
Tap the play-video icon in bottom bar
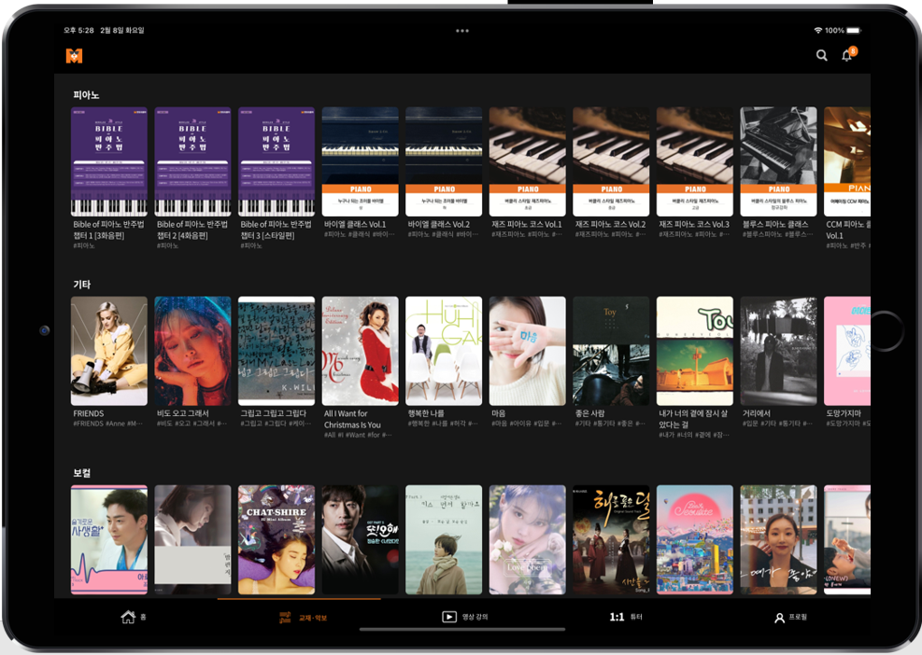tap(448, 617)
